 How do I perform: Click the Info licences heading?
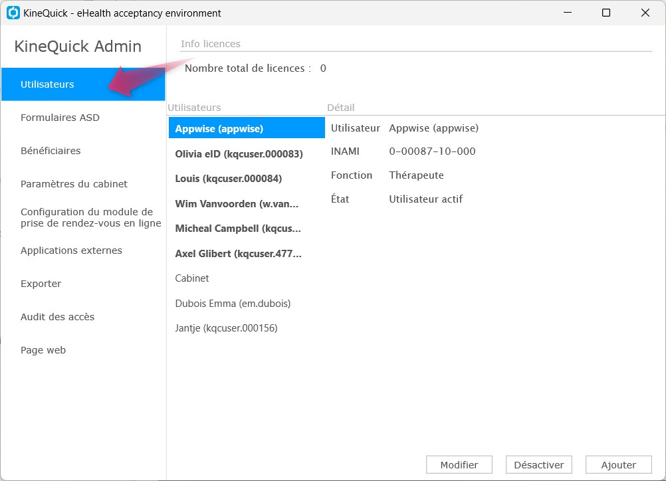click(x=210, y=44)
